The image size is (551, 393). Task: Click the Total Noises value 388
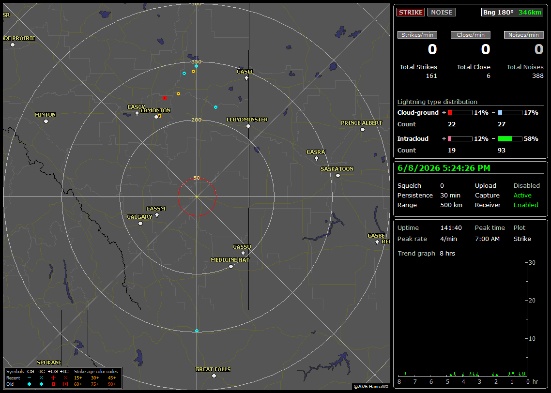[x=537, y=76]
